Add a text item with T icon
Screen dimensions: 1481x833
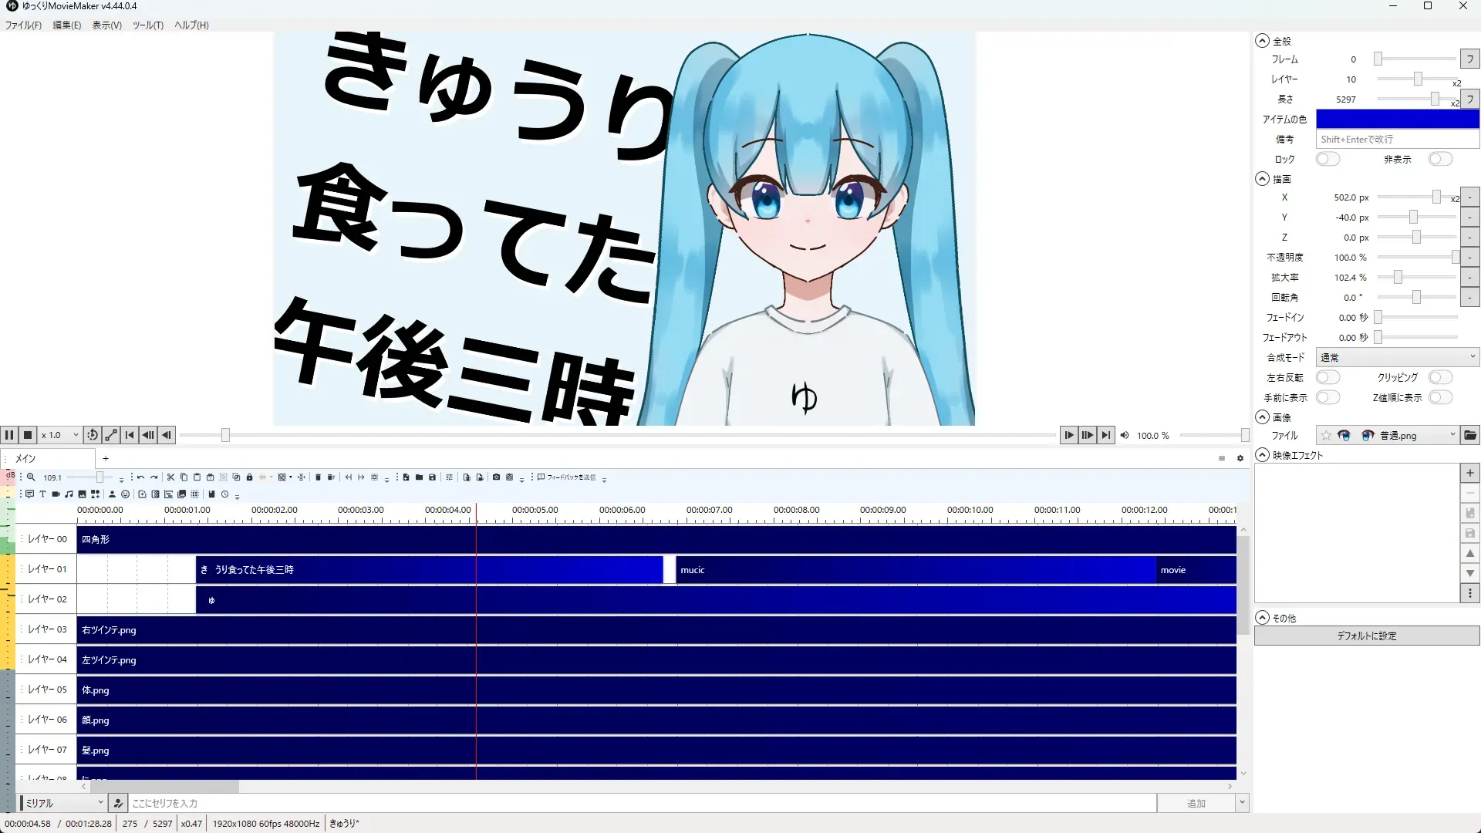42,494
